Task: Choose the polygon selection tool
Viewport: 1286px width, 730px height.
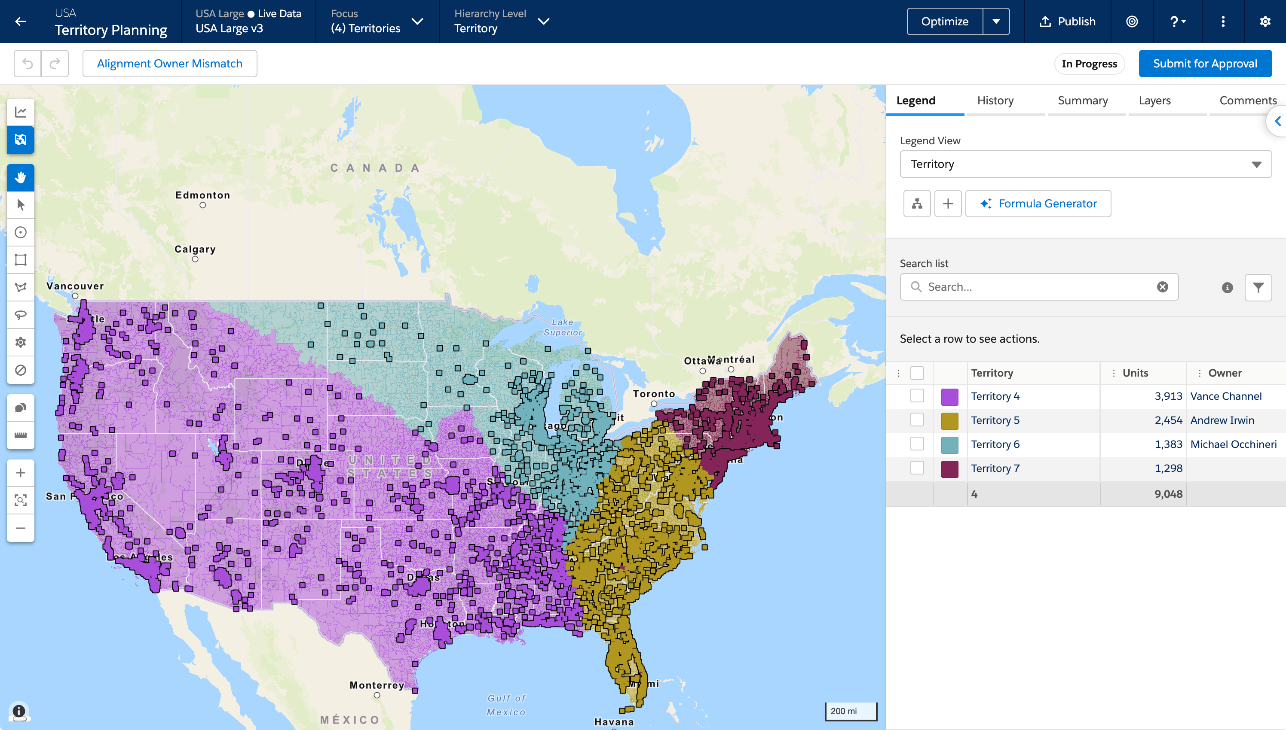Action: coord(21,287)
